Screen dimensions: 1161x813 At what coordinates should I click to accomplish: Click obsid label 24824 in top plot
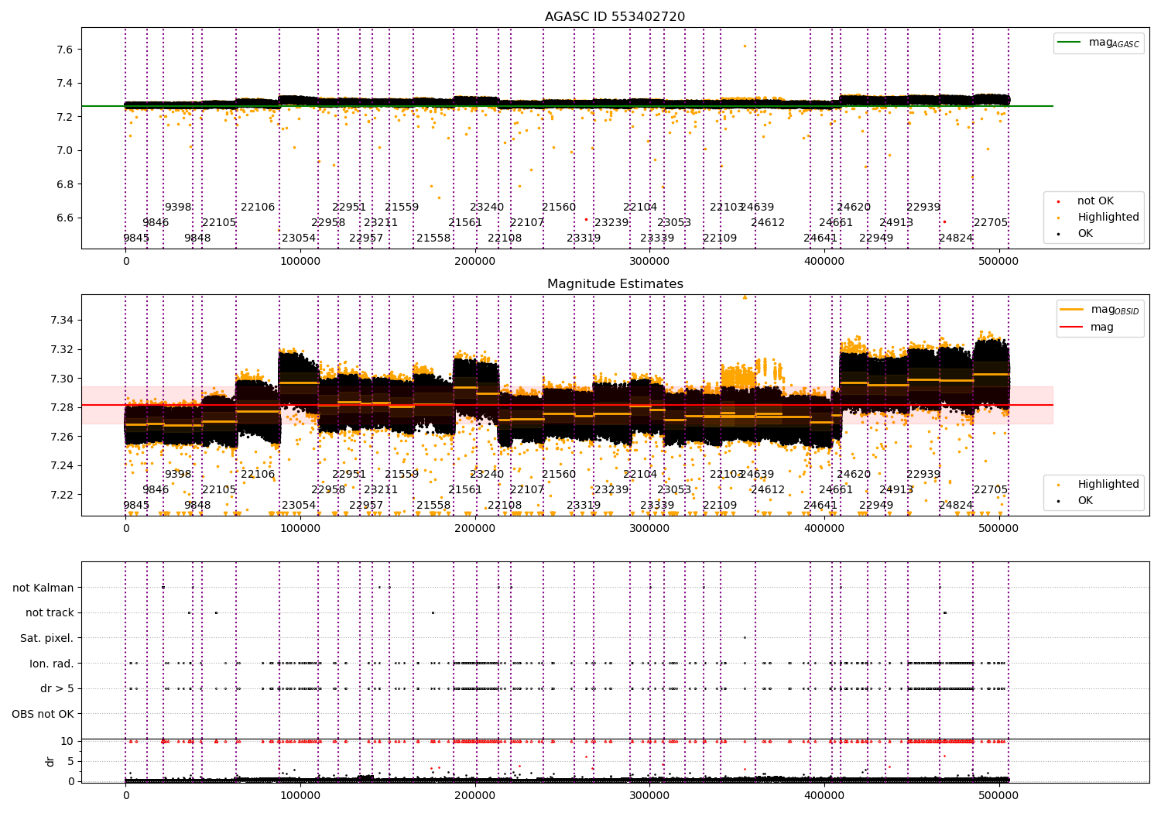(956, 238)
